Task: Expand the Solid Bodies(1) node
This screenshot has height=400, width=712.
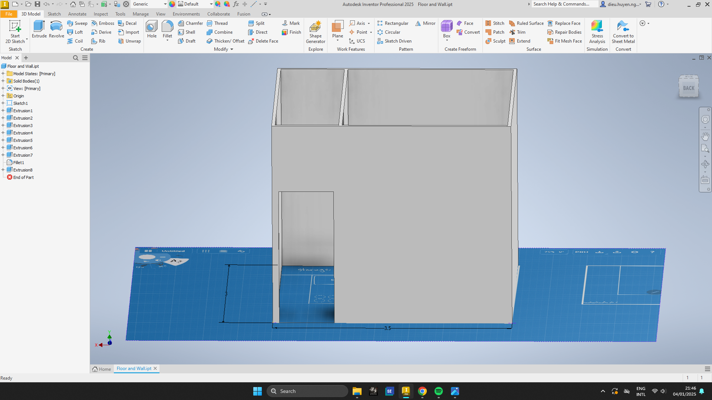Action: tap(3, 81)
